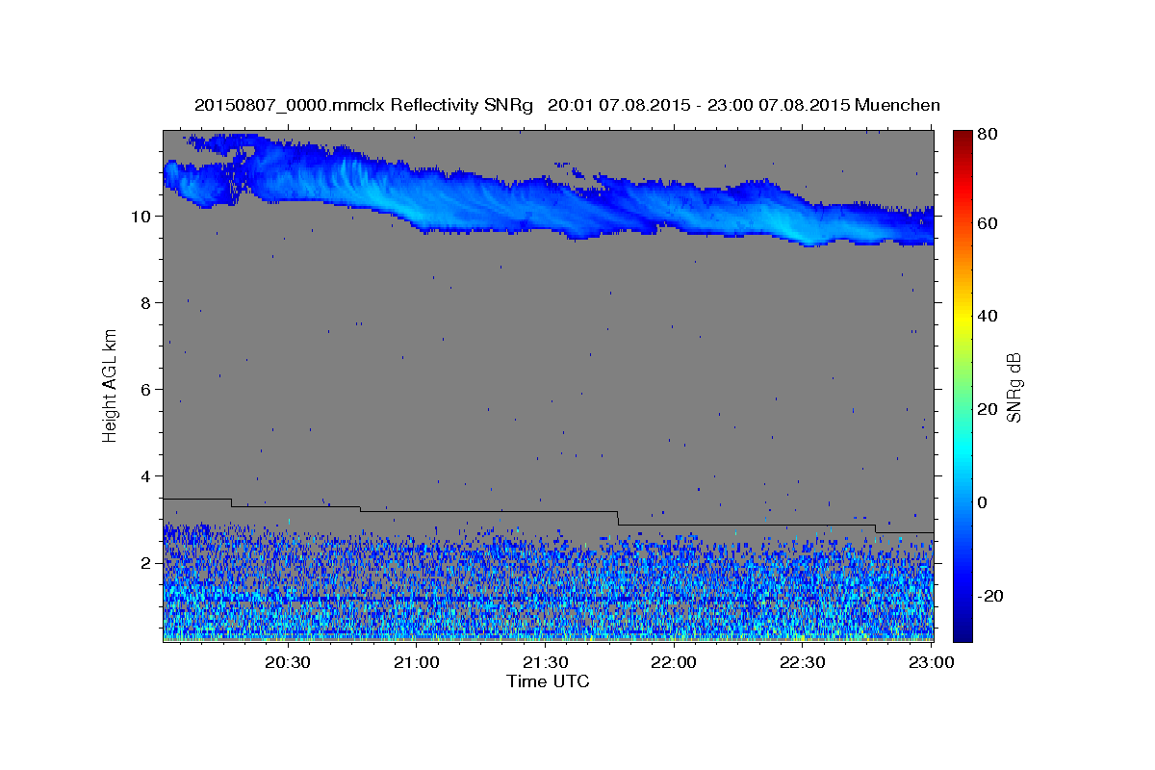
Task: Click the 'Time UTC' x-axis label
Action: click(x=548, y=681)
